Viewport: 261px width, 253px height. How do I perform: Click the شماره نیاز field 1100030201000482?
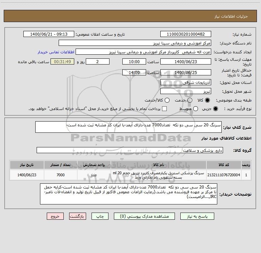point(186,34)
